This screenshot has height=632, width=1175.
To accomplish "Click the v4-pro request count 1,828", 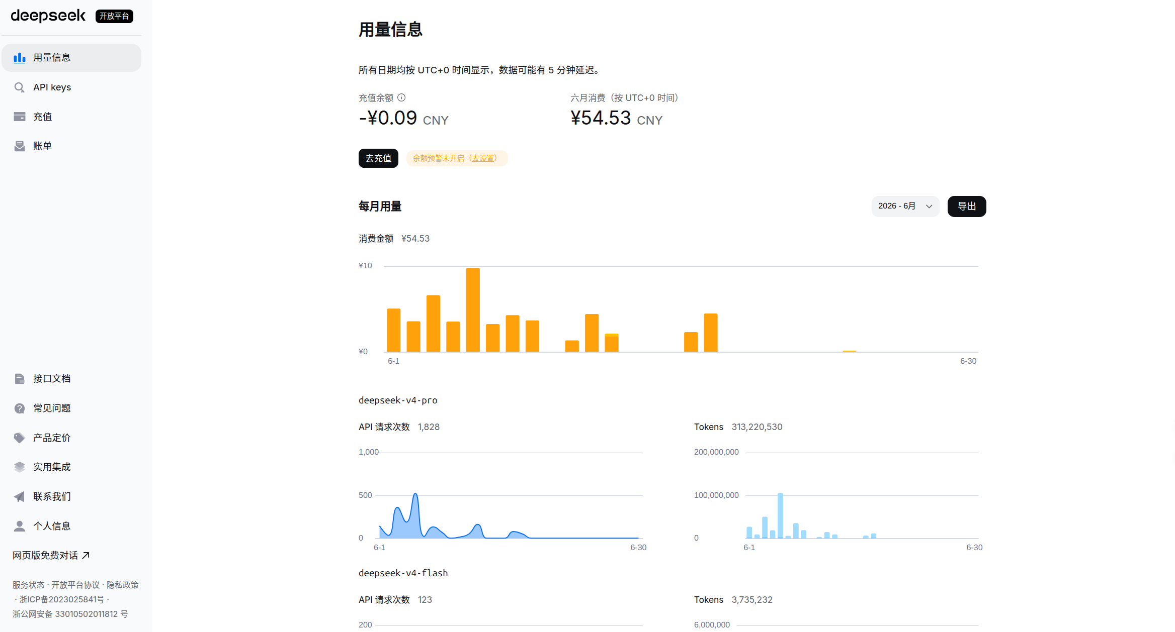I will (429, 427).
